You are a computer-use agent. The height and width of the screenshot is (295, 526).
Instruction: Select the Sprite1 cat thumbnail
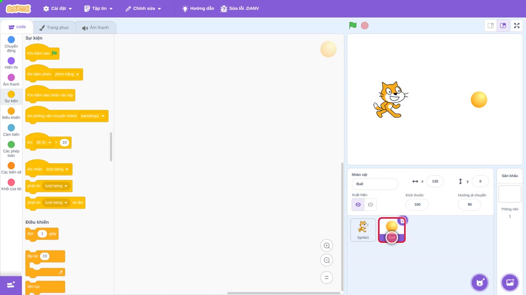pos(363,230)
